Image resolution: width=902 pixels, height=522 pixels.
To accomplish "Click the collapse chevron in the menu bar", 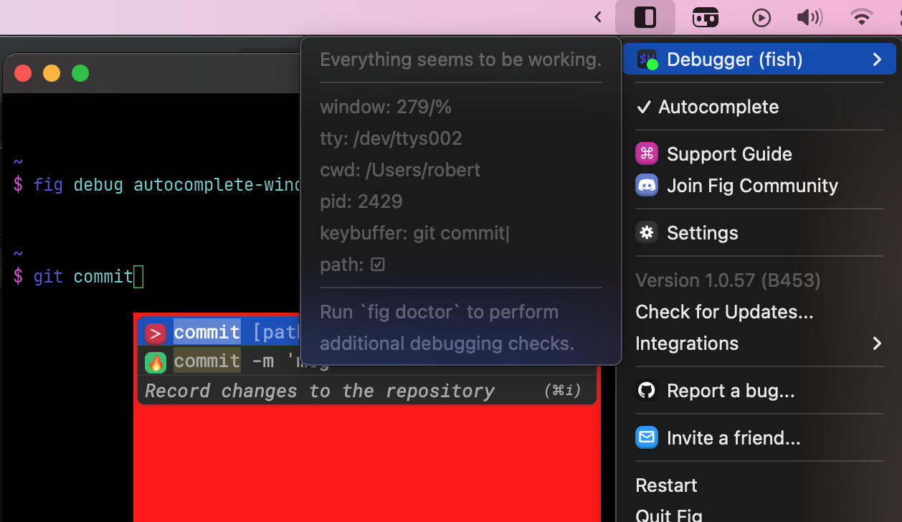I will click(x=597, y=17).
